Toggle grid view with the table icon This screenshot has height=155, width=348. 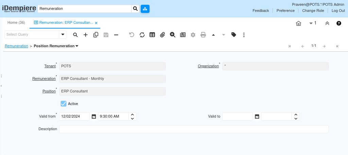point(152,35)
